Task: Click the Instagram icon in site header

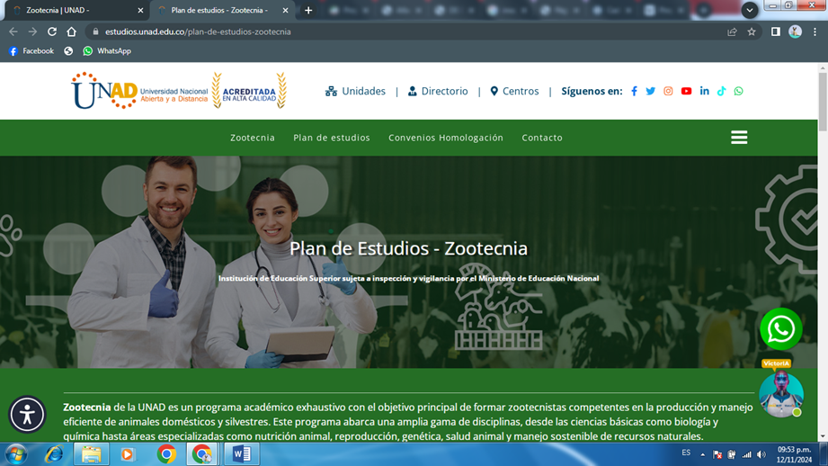Action: pyautogui.click(x=668, y=91)
